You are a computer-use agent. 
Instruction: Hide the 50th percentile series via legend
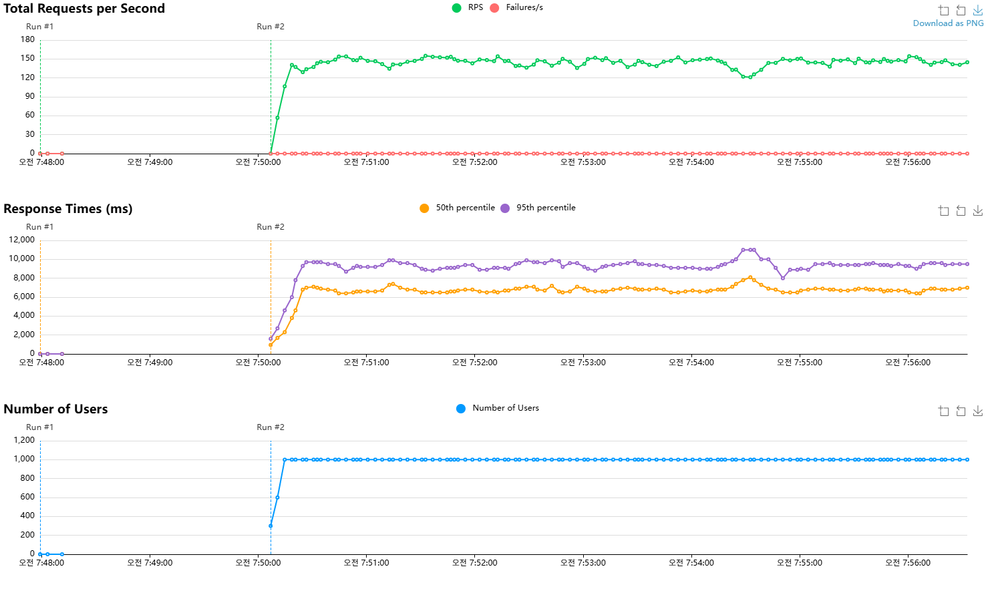[457, 208]
